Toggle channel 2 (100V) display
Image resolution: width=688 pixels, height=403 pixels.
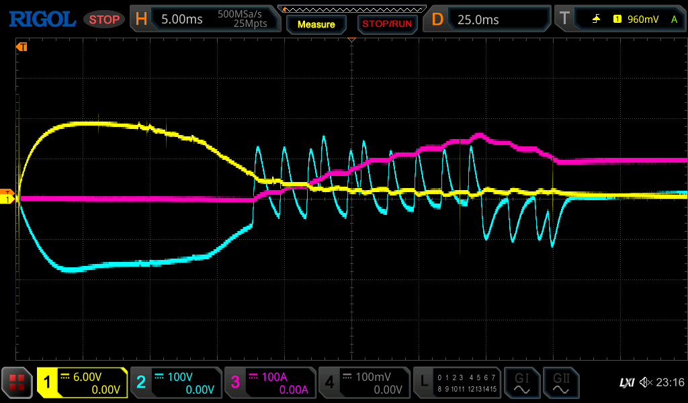[175, 383]
